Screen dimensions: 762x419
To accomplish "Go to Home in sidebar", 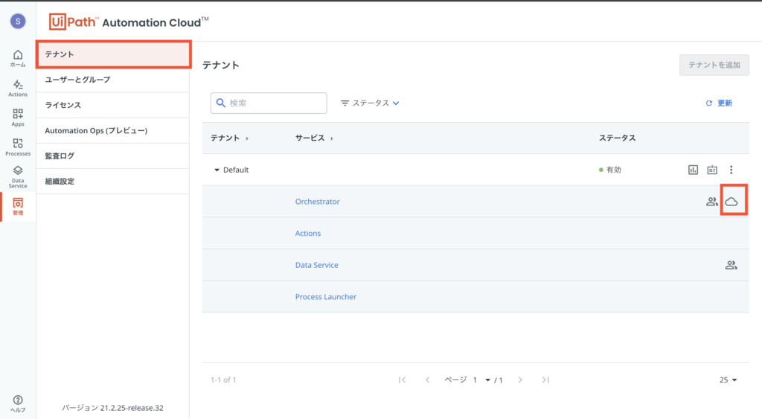I will tap(18, 58).
